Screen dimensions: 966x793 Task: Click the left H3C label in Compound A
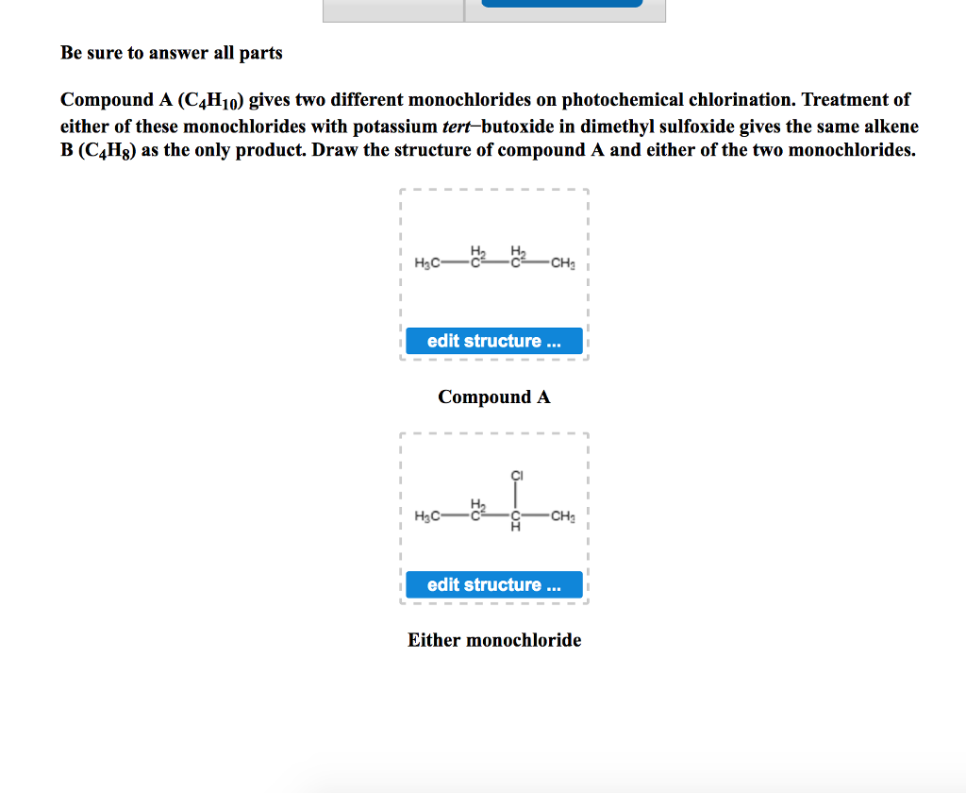click(x=429, y=261)
